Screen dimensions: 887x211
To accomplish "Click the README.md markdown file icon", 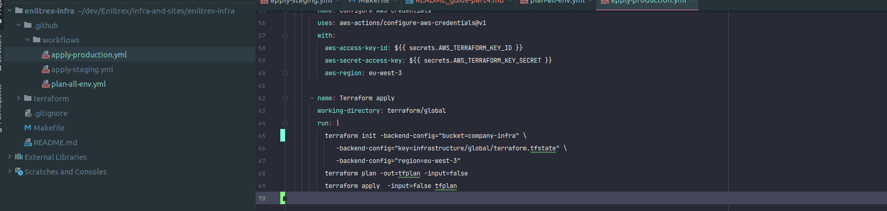I will coord(28,143).
